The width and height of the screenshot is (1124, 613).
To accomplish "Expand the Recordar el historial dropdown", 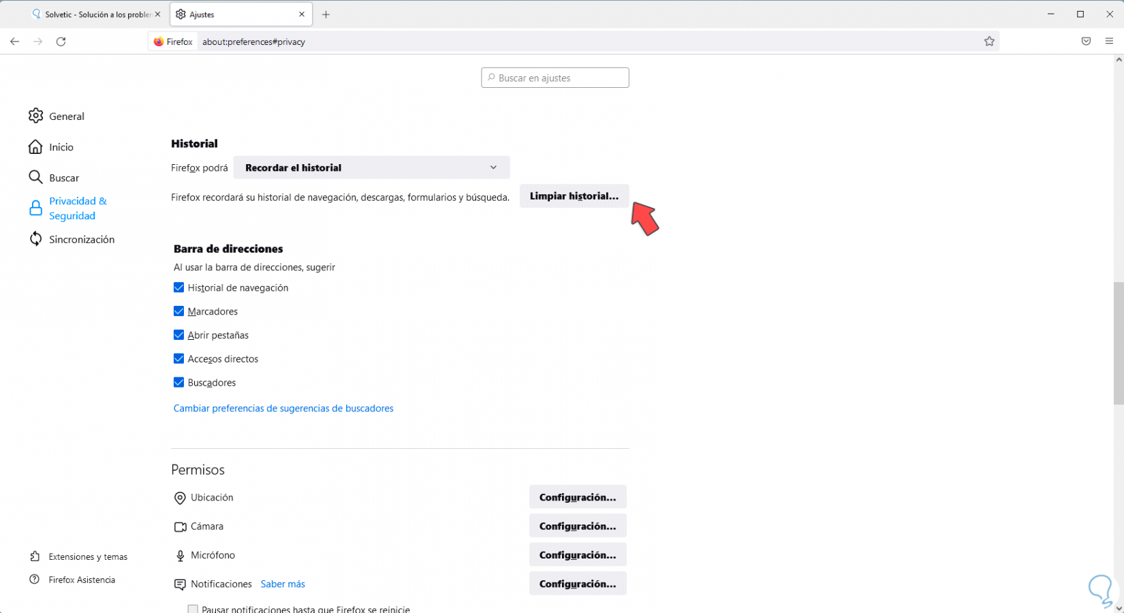I will pos(371,168).
